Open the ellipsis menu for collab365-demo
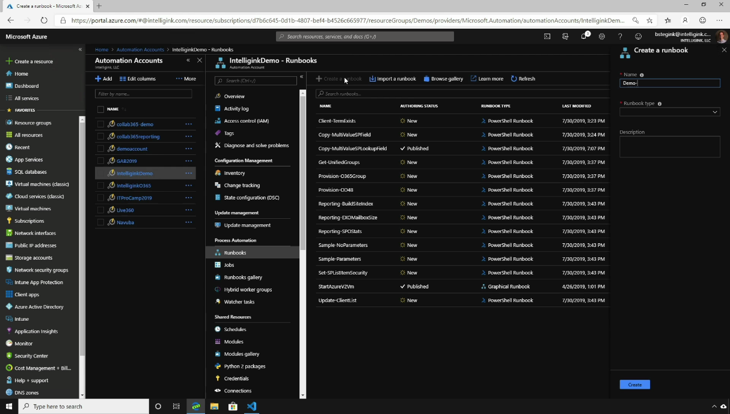This screenshot has height=414, width=730. point(188,124)
